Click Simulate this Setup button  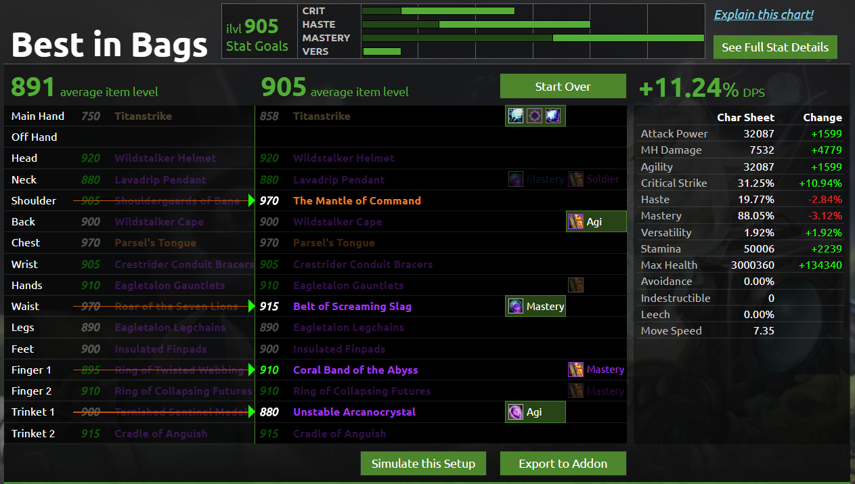point(424,464)
